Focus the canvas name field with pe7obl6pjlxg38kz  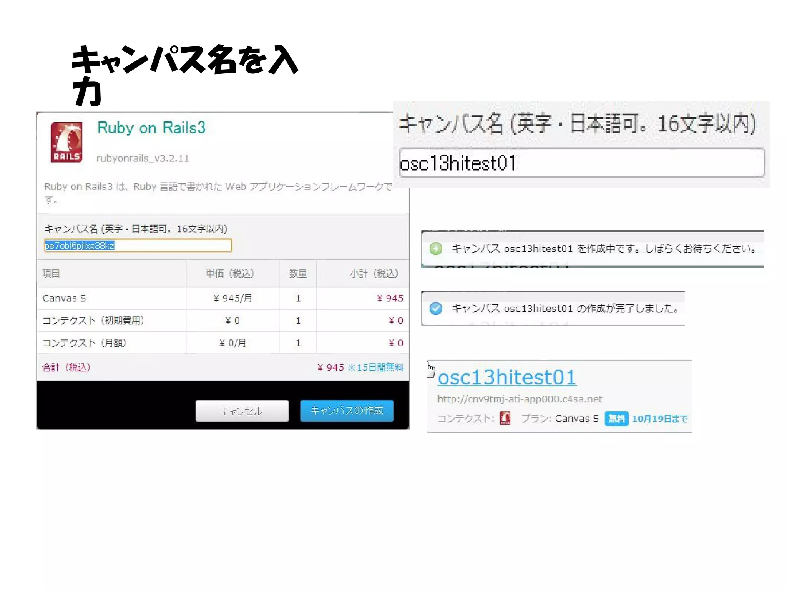[138, 245]
